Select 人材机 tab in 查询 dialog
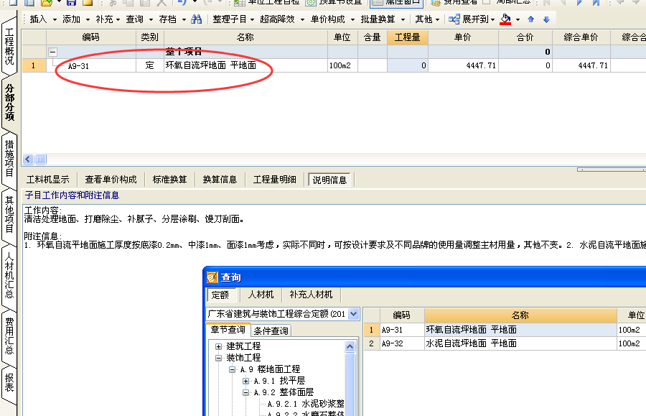 [x=261, y=295]
